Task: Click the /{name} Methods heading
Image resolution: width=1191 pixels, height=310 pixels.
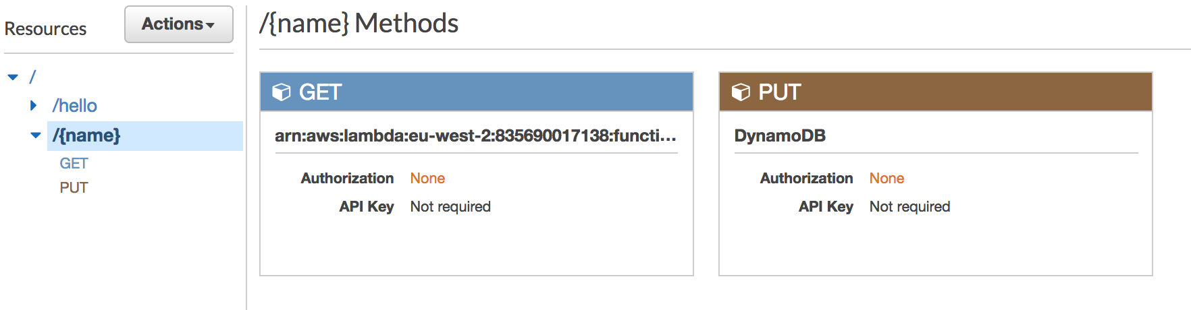Action: pos(359,24)
